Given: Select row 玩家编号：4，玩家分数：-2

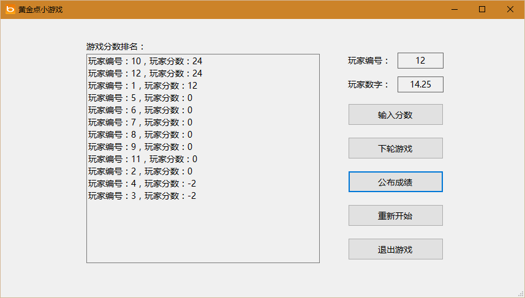Looking at the screenshot, I should 203,184.
